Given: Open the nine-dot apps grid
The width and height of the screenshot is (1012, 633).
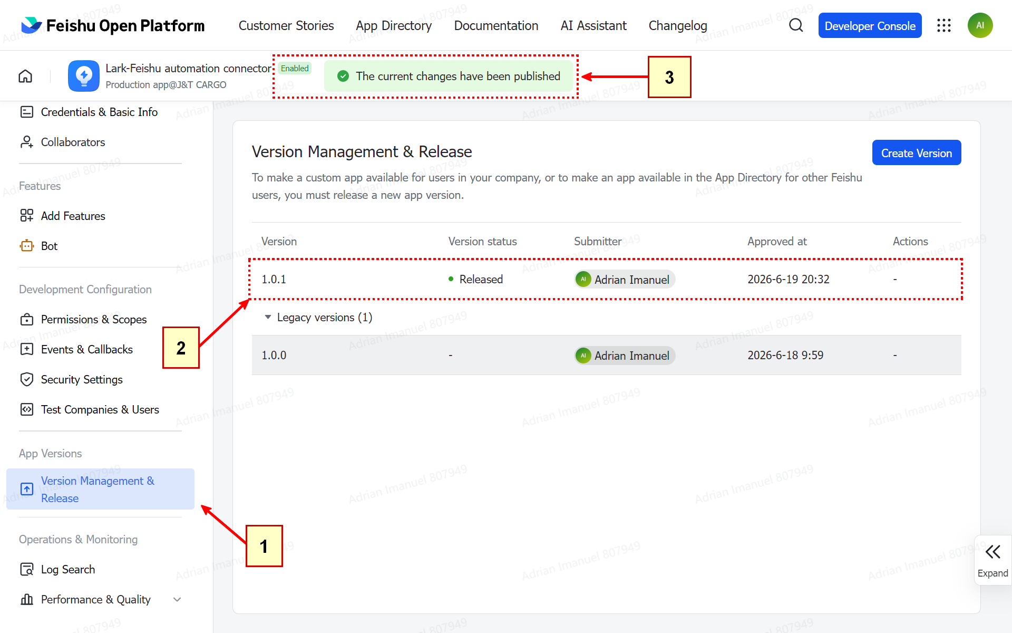Looking at the screenshot, I should pos(944,25).
